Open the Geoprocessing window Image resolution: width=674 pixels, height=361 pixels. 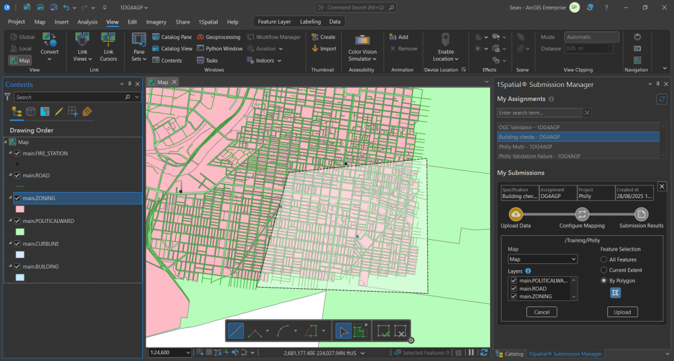click(218, 37)
